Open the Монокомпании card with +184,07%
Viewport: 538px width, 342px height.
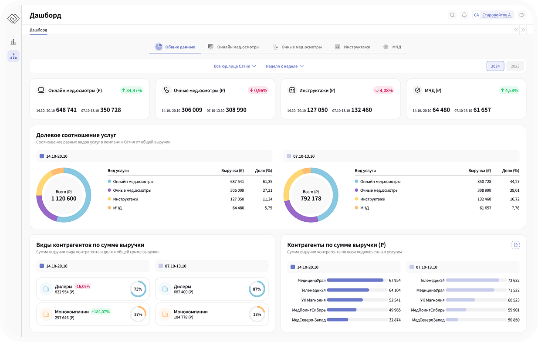tap(93, 315)
